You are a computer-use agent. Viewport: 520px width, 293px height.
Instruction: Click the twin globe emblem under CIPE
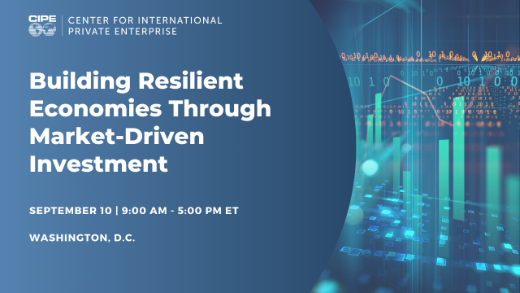click(42, 30)
